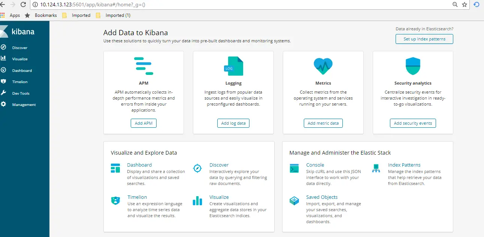Open the Bookmarks star shortcut in bookmarks bar
This screenshot has width=484, height=237.
41,15
